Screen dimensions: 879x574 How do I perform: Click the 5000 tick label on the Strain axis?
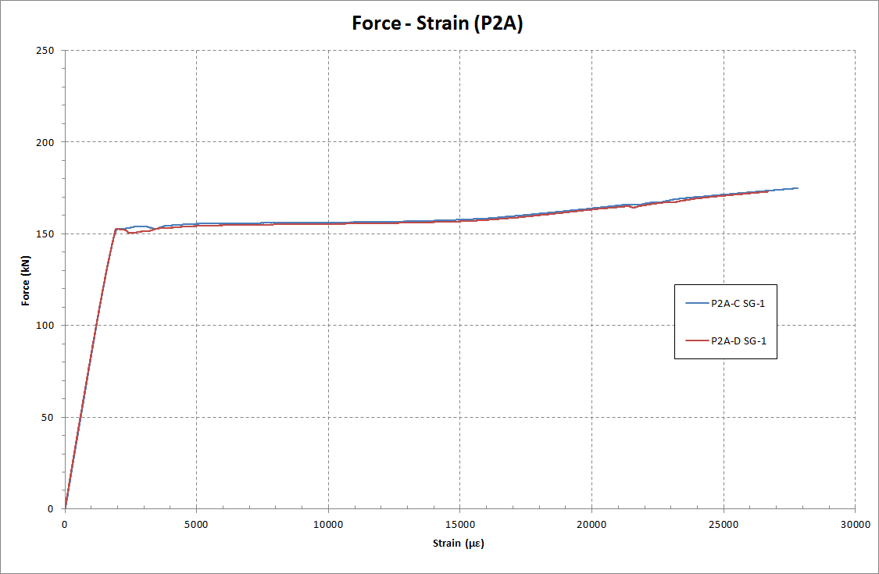[196, 525]
